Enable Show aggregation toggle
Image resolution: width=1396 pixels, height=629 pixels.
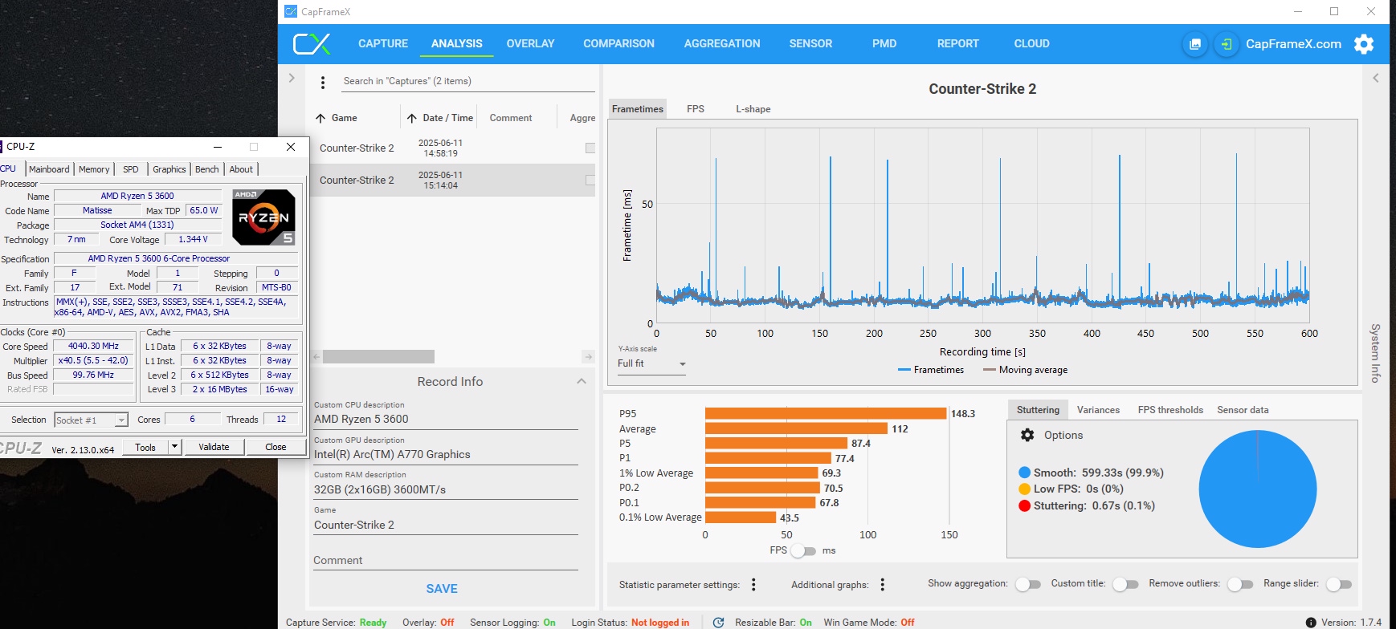(x=1028, y=584)
